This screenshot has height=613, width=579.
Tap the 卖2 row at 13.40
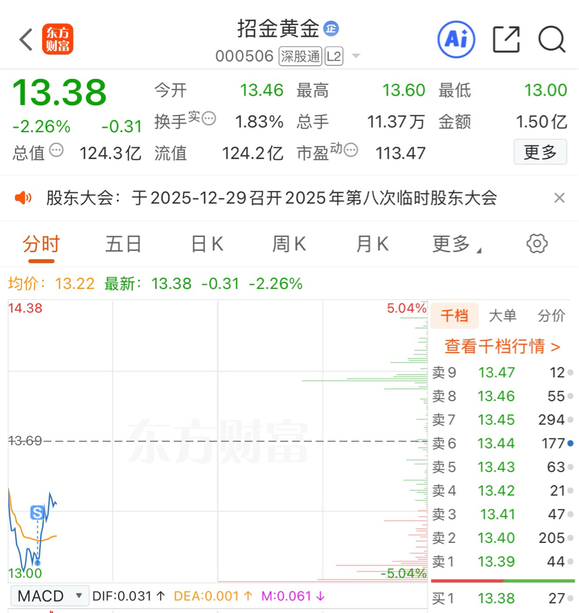pyautogui.click(x=503, y=538)
